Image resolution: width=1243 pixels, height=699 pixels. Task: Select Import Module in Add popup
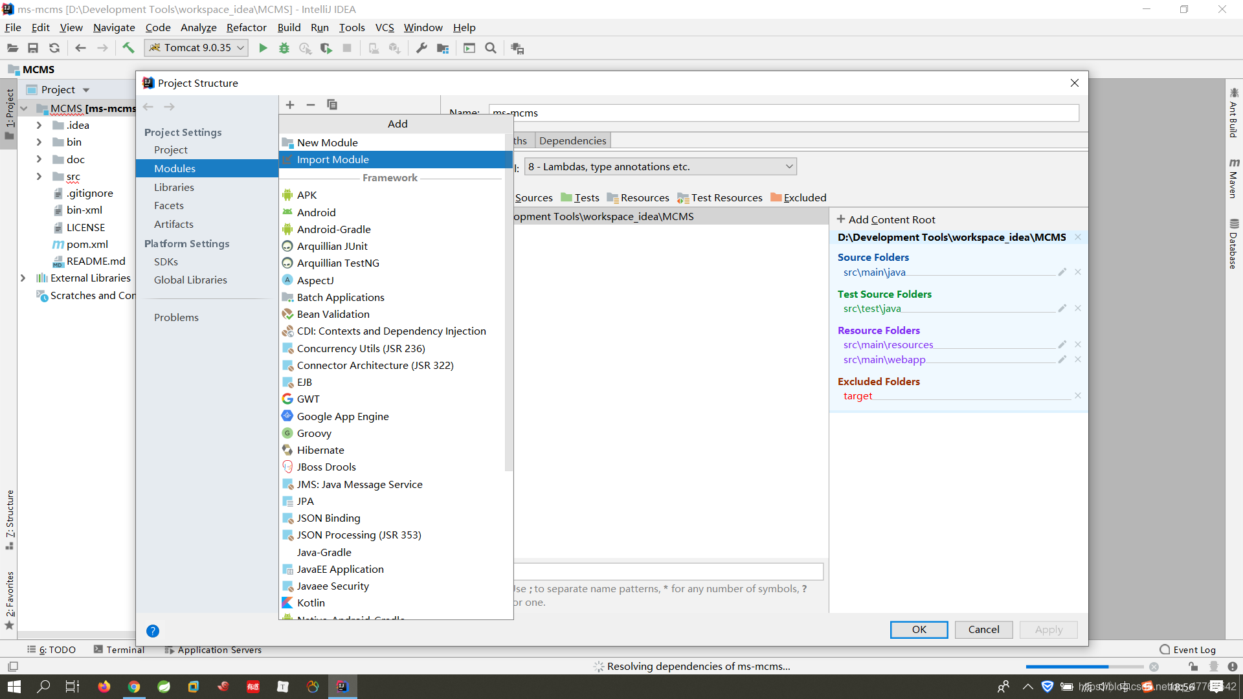tap(395, 159)
